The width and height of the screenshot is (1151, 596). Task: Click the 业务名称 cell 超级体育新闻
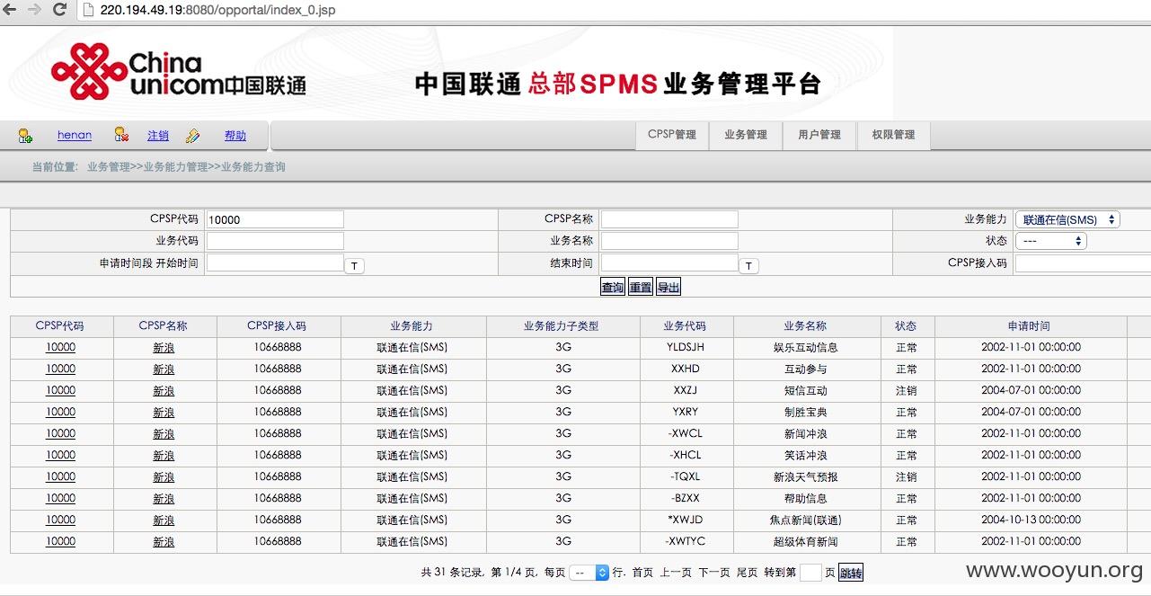(x=805, y=541)
